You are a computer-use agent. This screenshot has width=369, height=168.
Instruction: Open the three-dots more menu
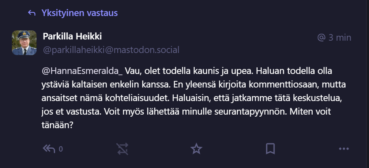[344, 148]
